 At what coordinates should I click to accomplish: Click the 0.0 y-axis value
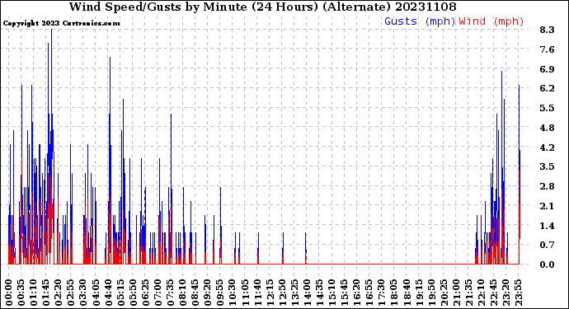click(x=547, y=265)
